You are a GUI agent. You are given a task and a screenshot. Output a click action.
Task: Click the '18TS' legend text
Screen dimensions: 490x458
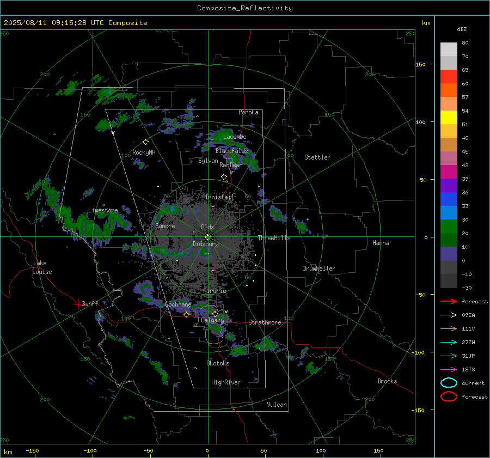468,370
